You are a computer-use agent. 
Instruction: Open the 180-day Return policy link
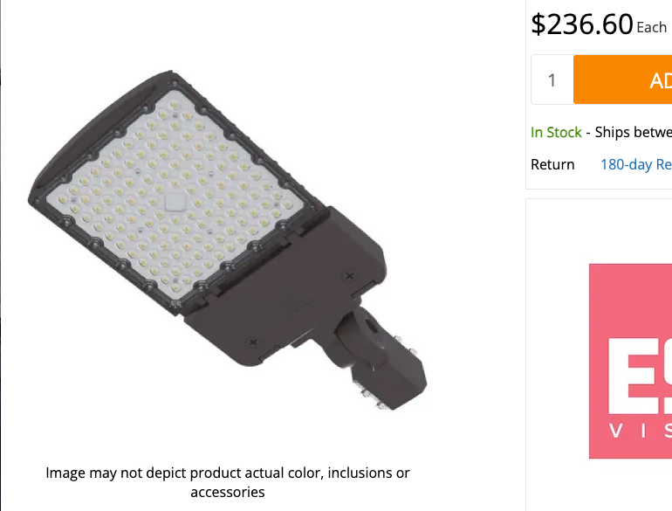(x=636, y=165)
